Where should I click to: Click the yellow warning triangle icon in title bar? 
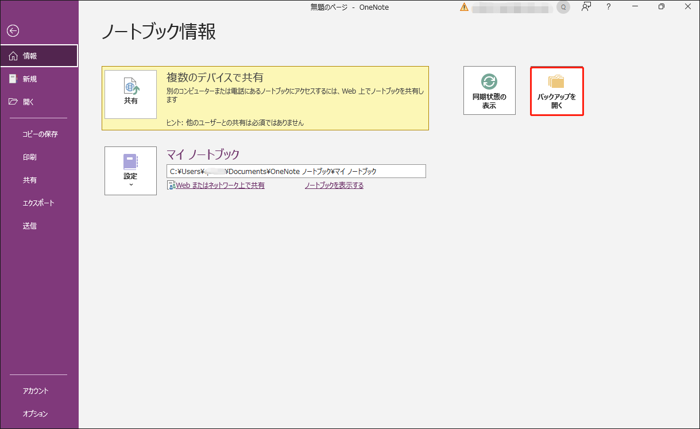click(x=464, y=7)
